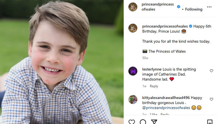Viewport: 217px width, 124px height.
Task: Open the lesterlynne username link
Action: coord(152,69)
